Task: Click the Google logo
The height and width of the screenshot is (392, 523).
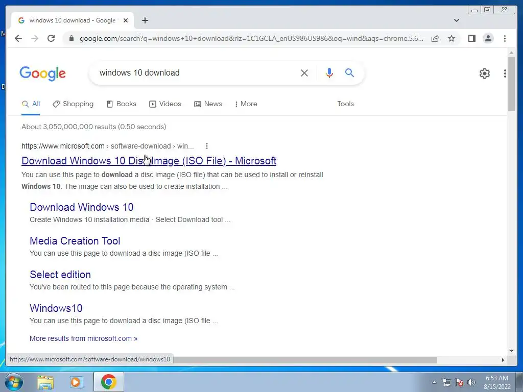Action: [43, 73]
